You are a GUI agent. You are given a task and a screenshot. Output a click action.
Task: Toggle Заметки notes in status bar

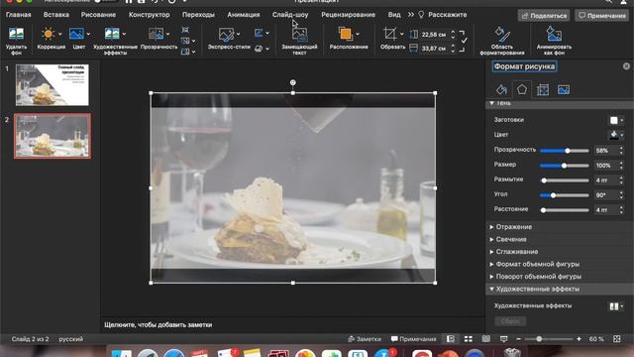click(x=365, y=339)
